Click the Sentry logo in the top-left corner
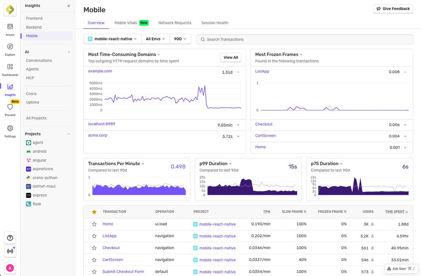 pyautogui.click(x=10, y=9)
